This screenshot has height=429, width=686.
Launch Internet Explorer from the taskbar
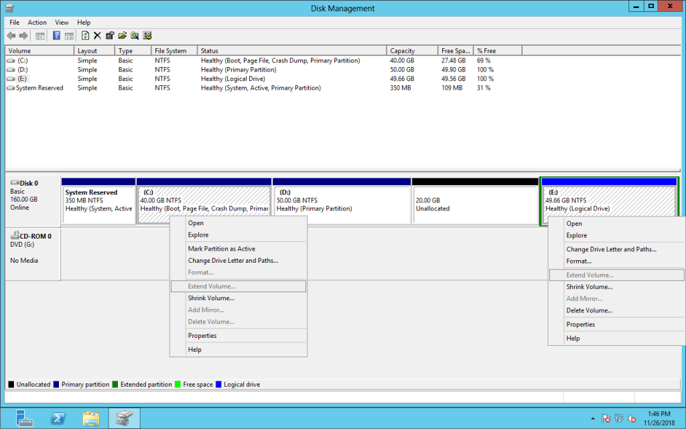point(58,418)
